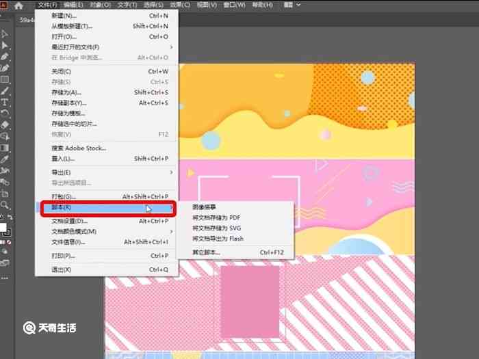Open the 视图(V) menu
The image size is (479, 359).
207,5
